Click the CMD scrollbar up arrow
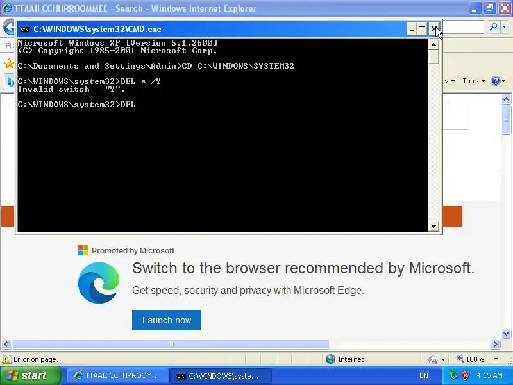513x385 pixels. pos(433,44)
